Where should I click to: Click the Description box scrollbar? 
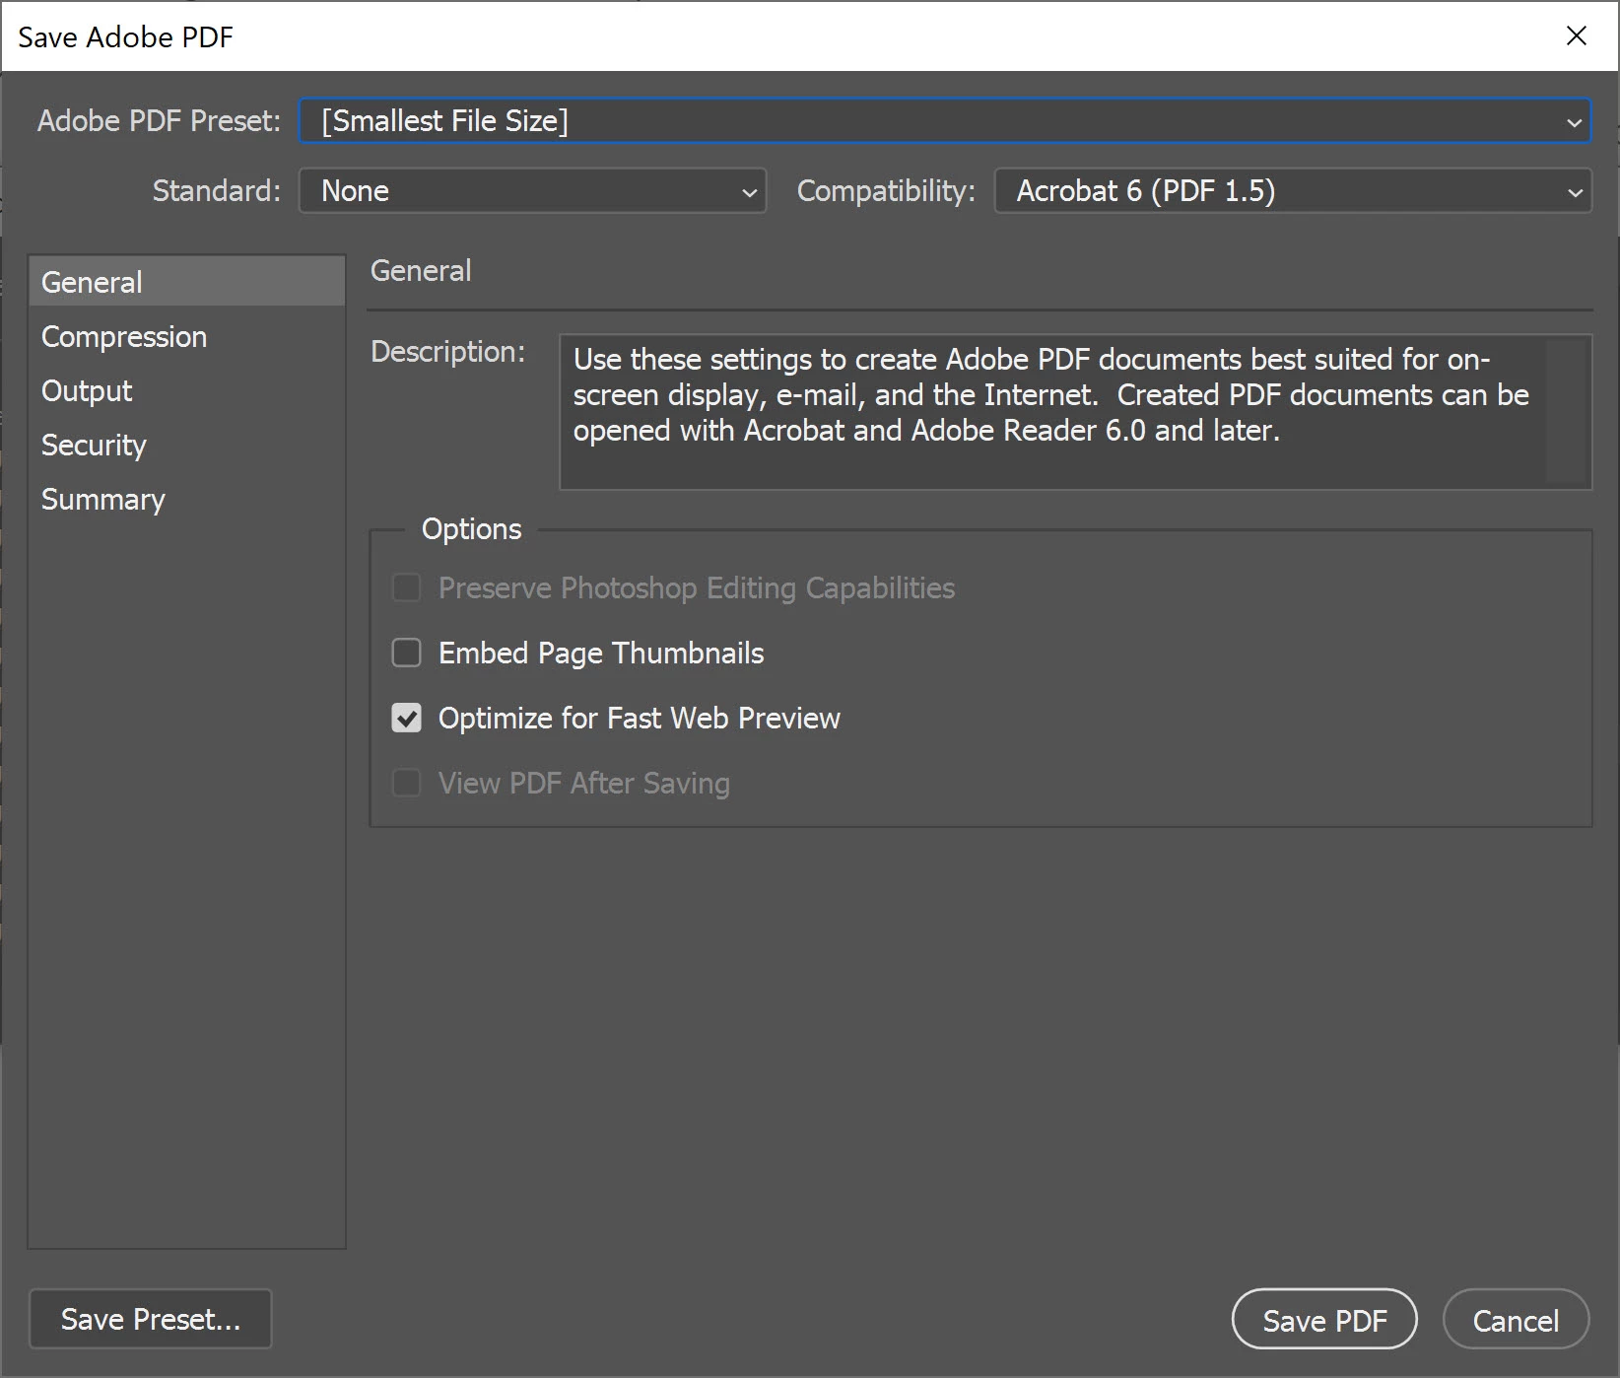(x=1567, y=412)
